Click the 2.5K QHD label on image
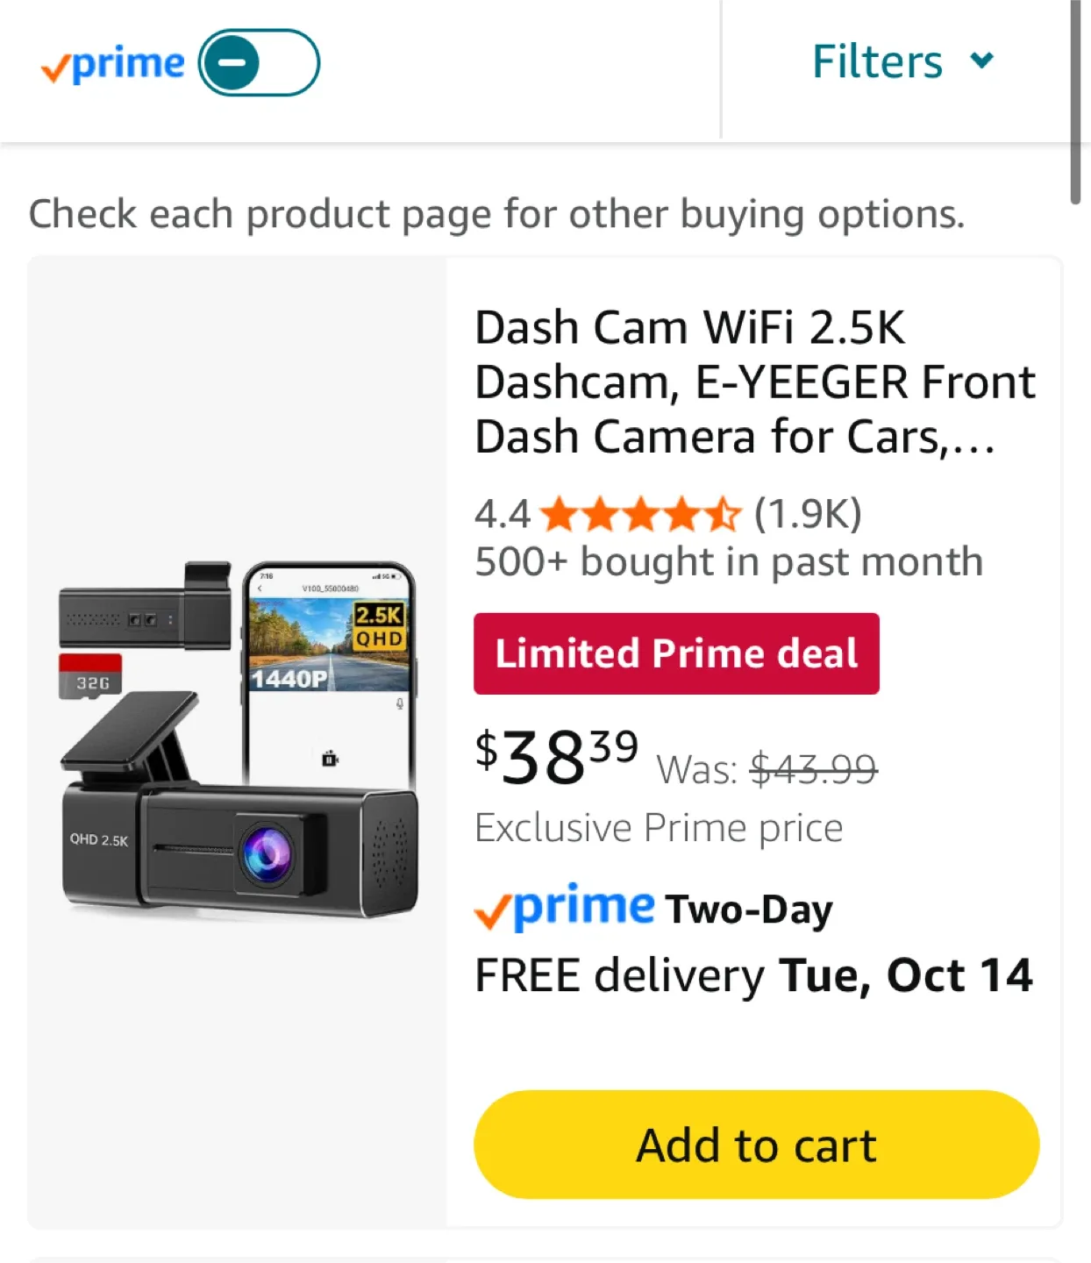The image size is (1091, 1263). 379,626
